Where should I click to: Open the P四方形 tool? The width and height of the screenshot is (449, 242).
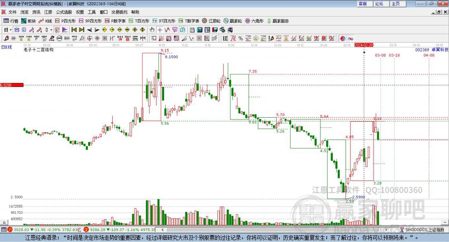tap(65, 21)
